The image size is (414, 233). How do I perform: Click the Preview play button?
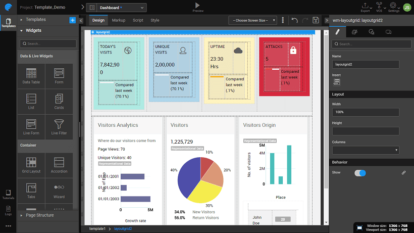198,6
